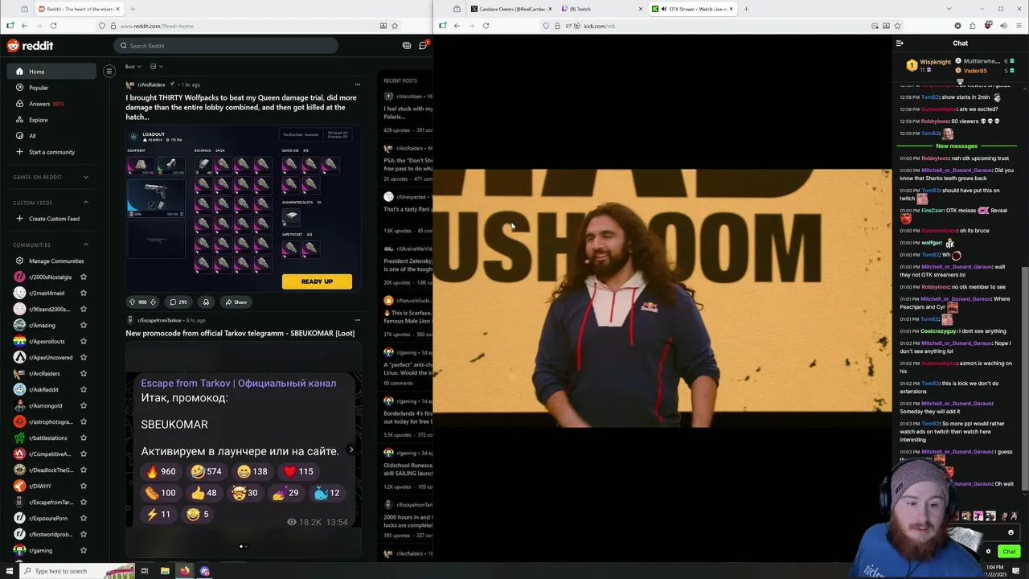Upvote the ArcRaiders Wolfpacks post

[x=133, y=302]
